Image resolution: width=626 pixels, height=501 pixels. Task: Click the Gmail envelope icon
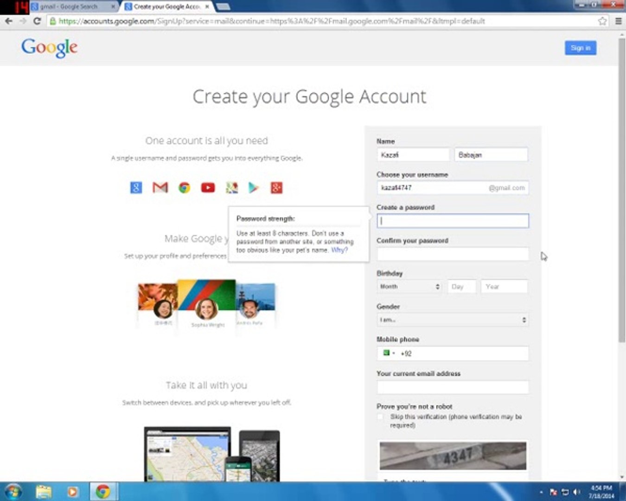[x=160, y=187]
